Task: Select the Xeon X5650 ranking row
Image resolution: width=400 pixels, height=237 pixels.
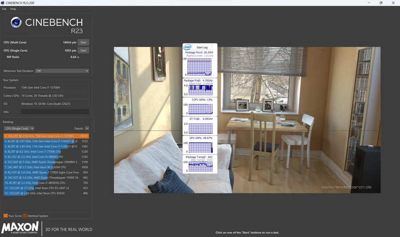Action: pos(46,193)
